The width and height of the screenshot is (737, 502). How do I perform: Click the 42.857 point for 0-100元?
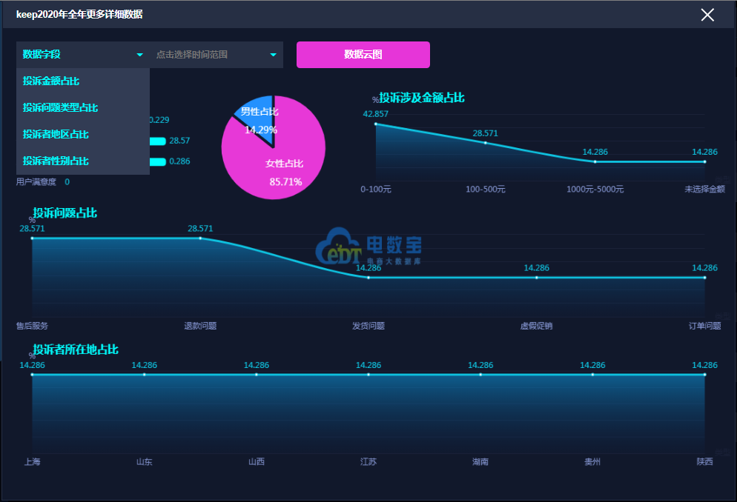[376, 124]
